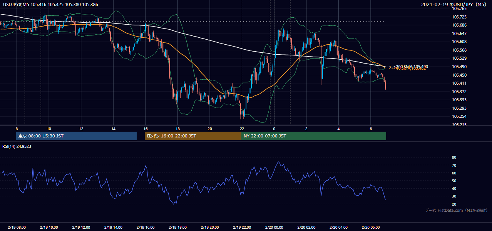
Task: Click the 14 hour tick under price chart
Action: click(113, 129)
